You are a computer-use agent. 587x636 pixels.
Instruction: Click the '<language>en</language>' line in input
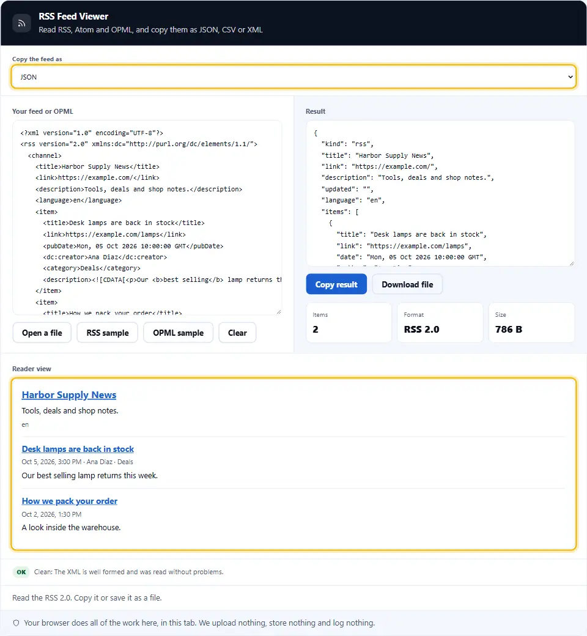coord(78,201)
